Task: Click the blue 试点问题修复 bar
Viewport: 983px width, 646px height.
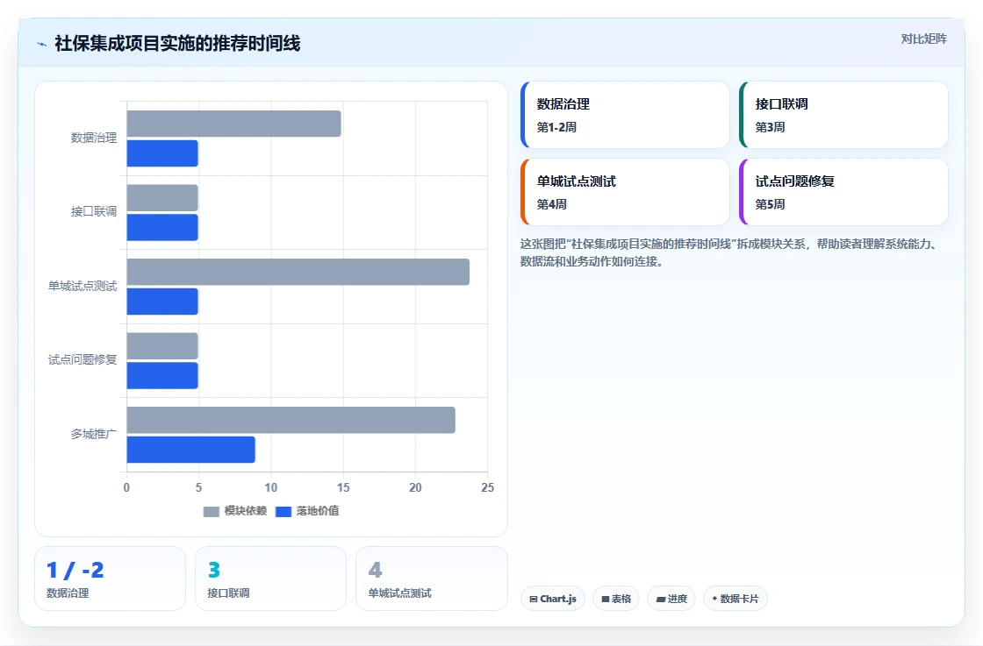Action: [x=162, y=375]
